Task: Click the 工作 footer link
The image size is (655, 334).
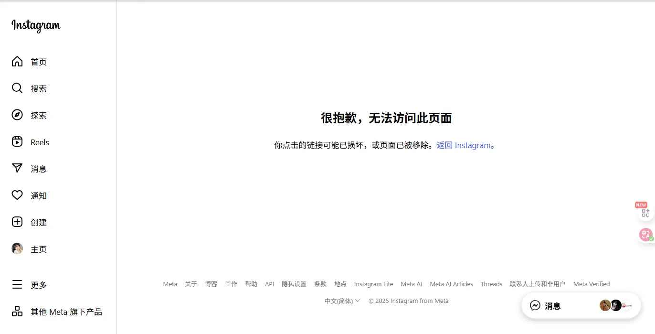Action: [231, 284]
